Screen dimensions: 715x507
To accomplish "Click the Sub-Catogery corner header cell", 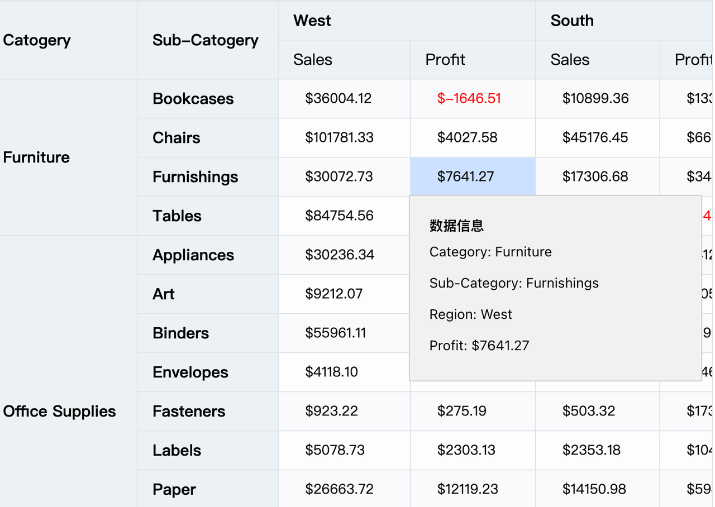I will (x=206, y=40).
